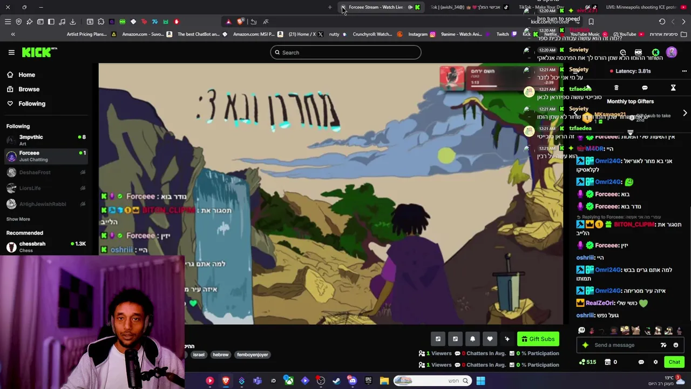Select Forceee channel in Following list
The height and width of the screenshot is (389, 691).
46,156
